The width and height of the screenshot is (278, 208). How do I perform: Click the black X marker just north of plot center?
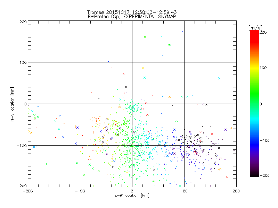(126, 87)
